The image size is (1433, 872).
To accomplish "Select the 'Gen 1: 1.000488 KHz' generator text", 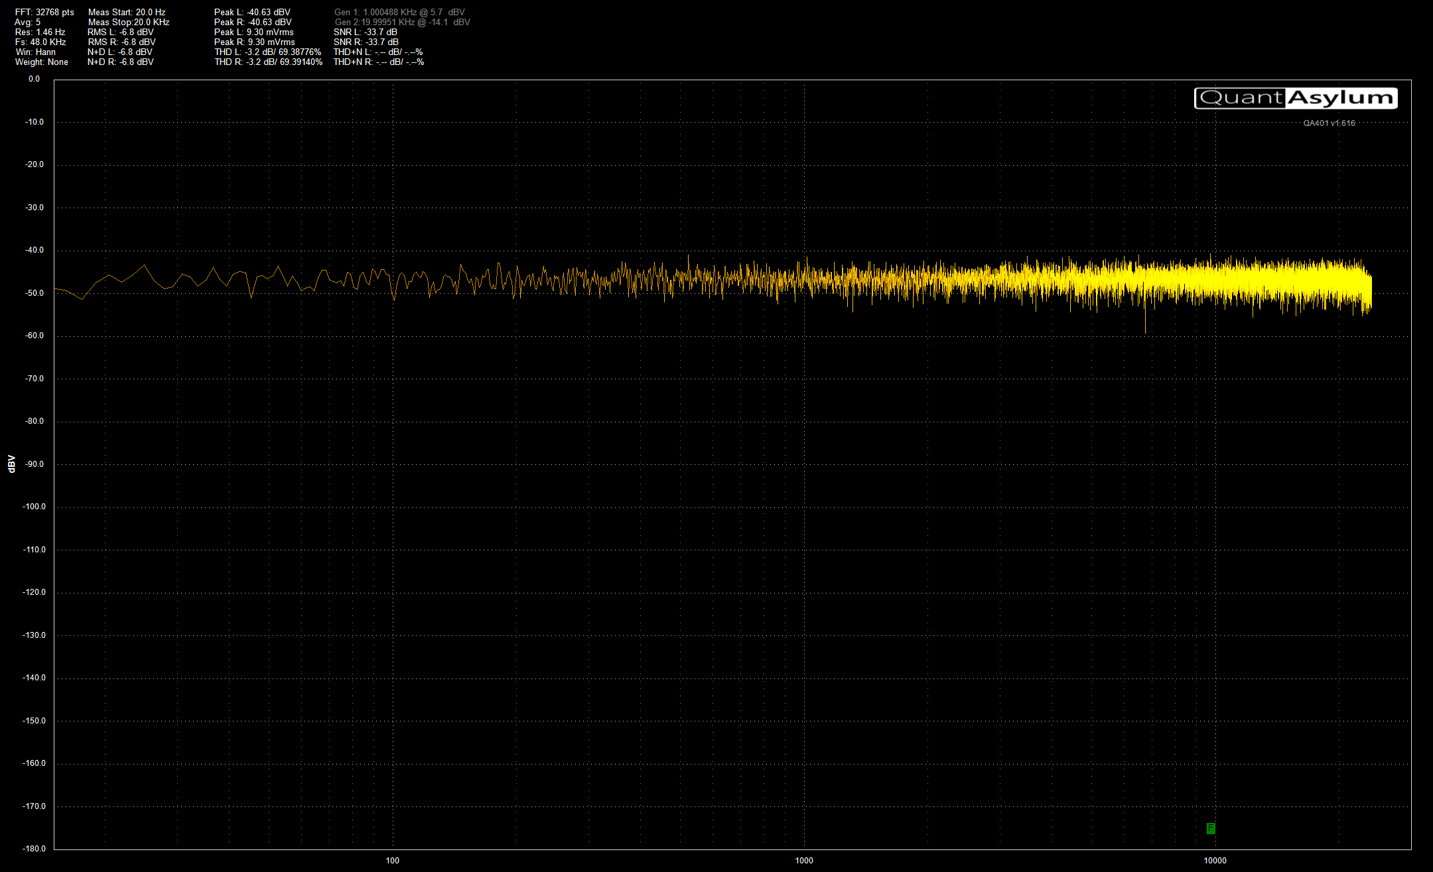I will 399,12.
